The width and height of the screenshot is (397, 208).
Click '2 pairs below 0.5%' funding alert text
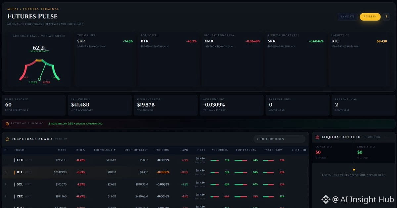[75, 124]
